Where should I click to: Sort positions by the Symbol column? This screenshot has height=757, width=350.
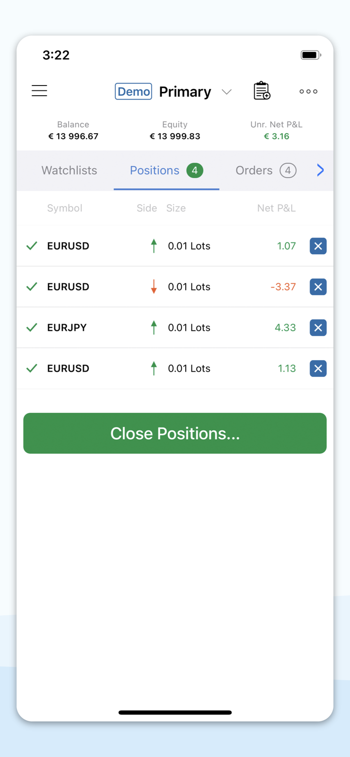pos(65,208)
